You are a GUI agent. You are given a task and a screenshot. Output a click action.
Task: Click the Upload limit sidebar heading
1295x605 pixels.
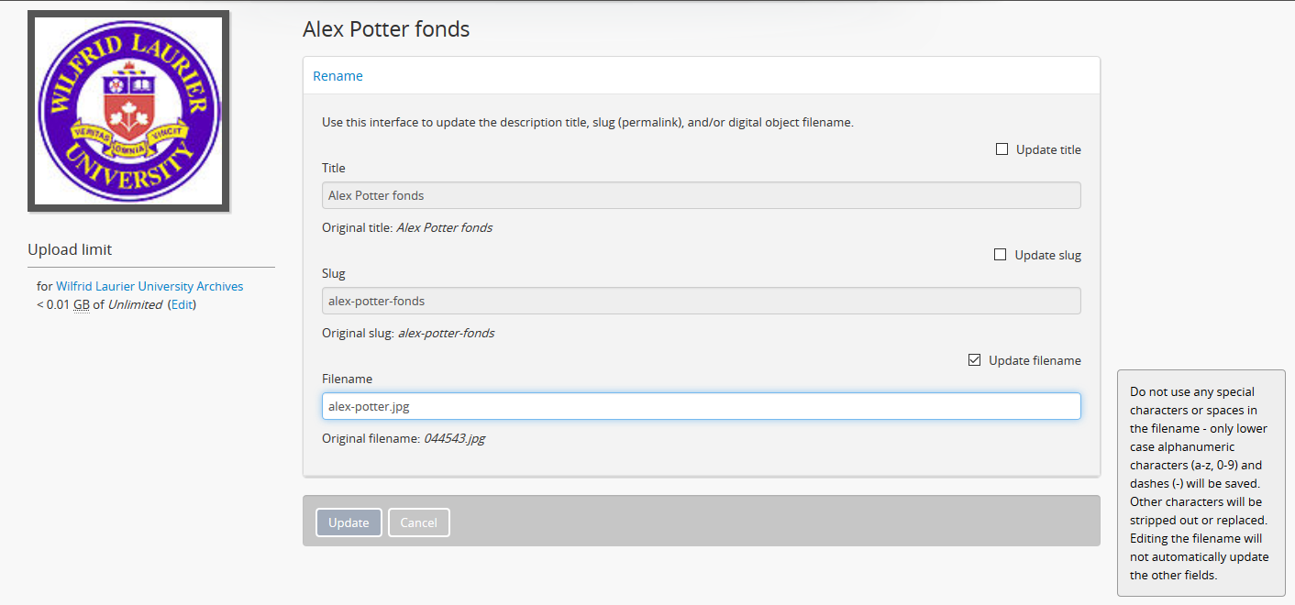(x=70, y=249)
